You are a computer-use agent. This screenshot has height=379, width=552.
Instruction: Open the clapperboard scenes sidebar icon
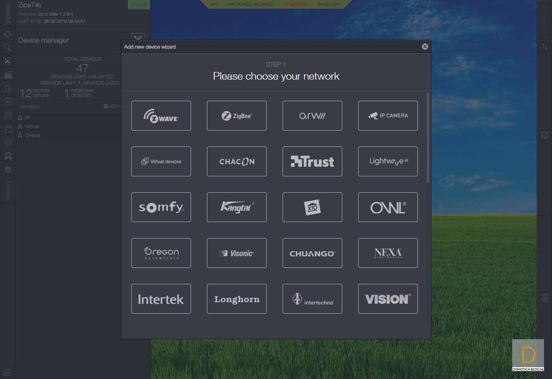[x=7, y=75]
